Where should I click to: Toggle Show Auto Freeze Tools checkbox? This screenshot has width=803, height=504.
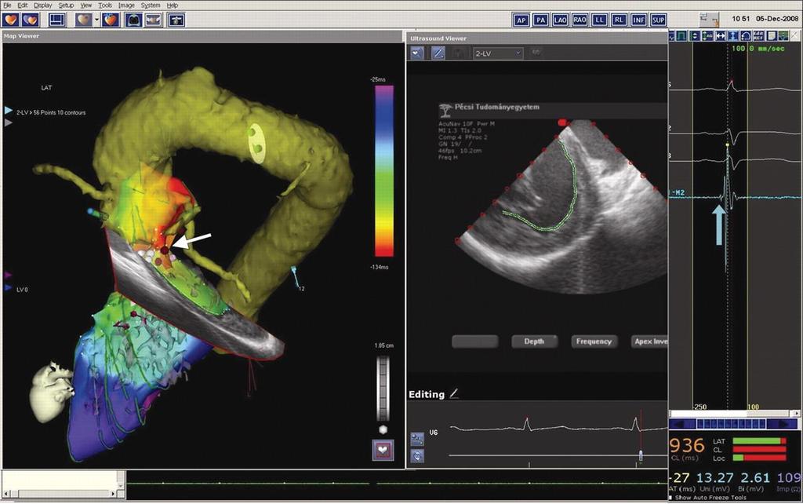coord(671,498)
